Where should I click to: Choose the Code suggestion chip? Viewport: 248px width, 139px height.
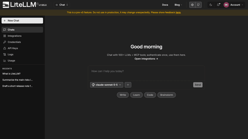pos(150,95)
